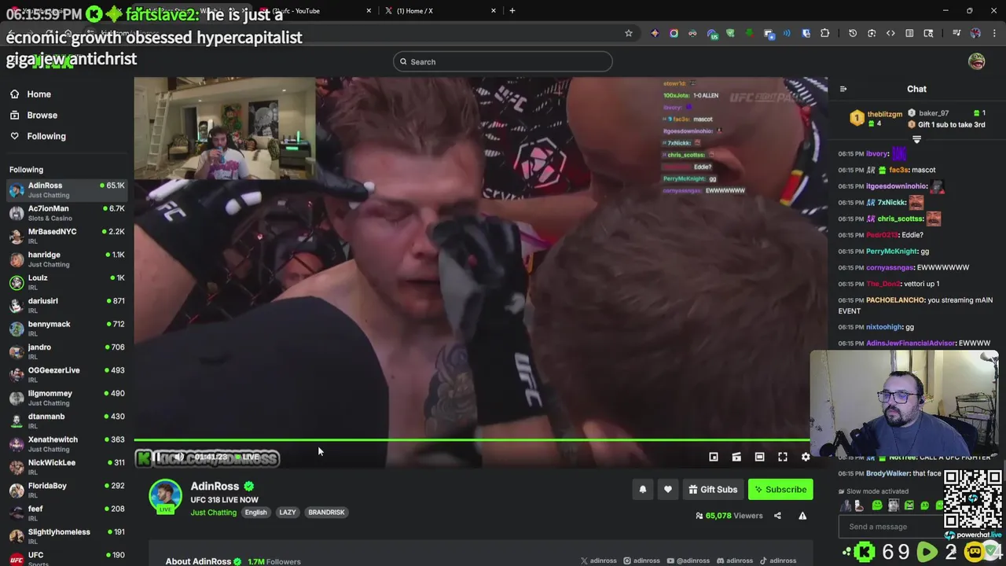
Task: Open AdinRoss YouTube channel link
Action: pyautogui.click(x=688, y=560)
